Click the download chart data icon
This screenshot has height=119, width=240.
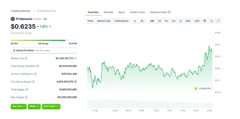point(211,21)
